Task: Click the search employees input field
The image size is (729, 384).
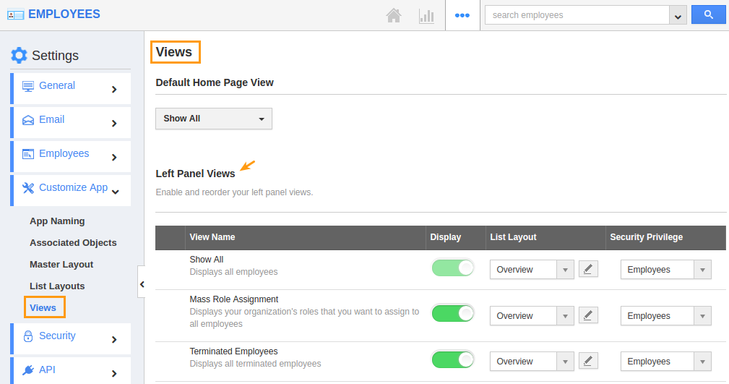Action: coord(577,15)
